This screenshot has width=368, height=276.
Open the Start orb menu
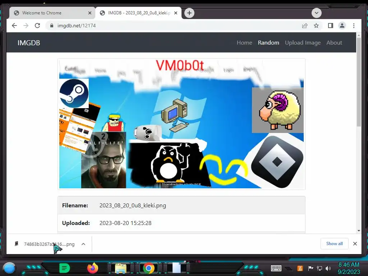[x=9, y=268]
